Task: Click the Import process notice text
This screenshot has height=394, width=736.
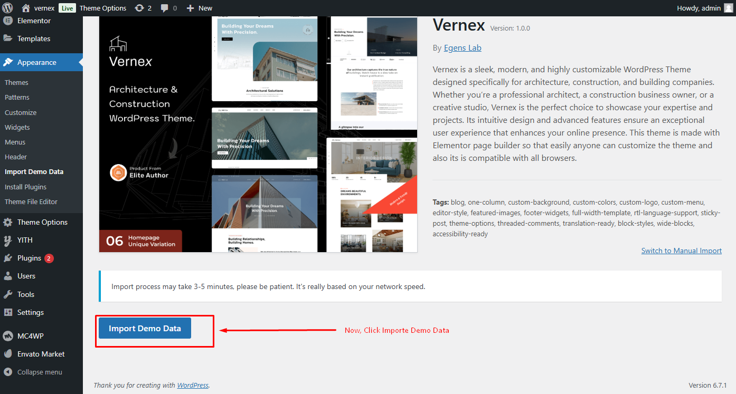Action: [268, 286]
